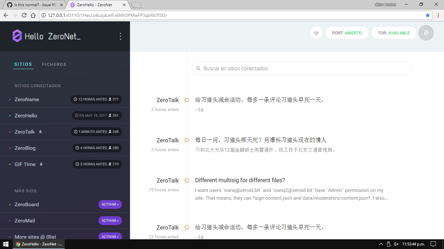
Task: Open the ZeroBlog site from the sidebar
Action: 25,148
